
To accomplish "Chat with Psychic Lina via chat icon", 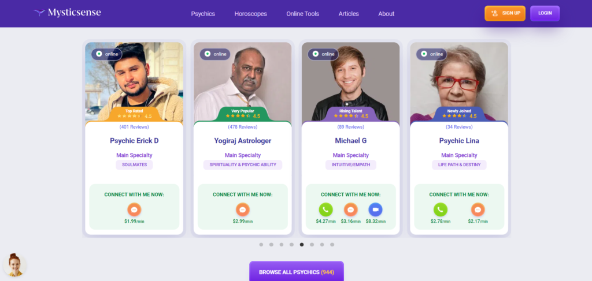I will coord(478,209).
